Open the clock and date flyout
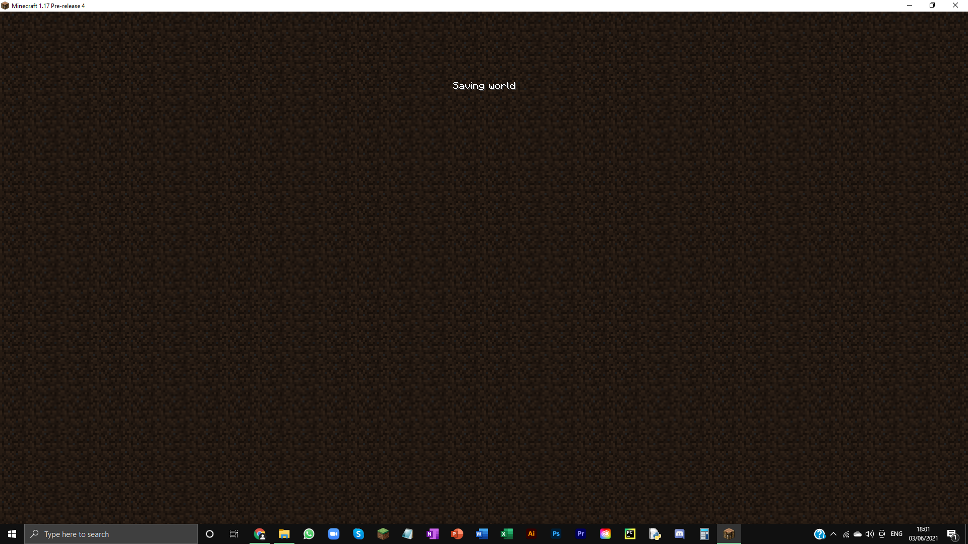This screenshot has height=544, width=968. coord(923,534)
